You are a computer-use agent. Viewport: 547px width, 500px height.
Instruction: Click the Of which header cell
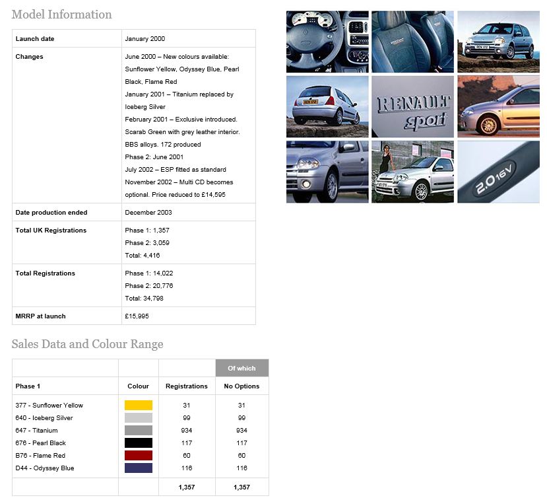pyautogui.click(x=242, y=368)
